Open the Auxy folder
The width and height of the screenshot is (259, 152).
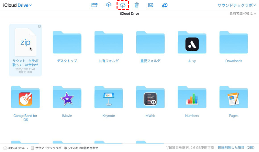coord(192,44)
